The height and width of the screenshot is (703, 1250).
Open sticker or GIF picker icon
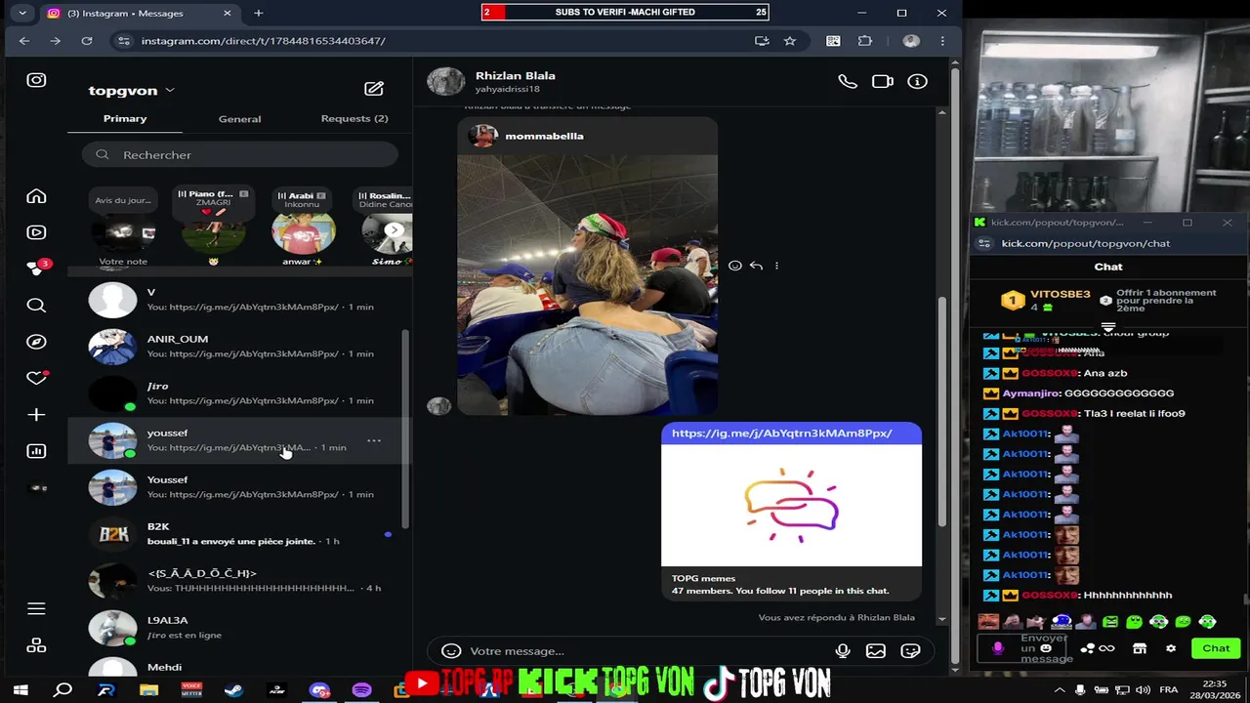tap(910, 651)
